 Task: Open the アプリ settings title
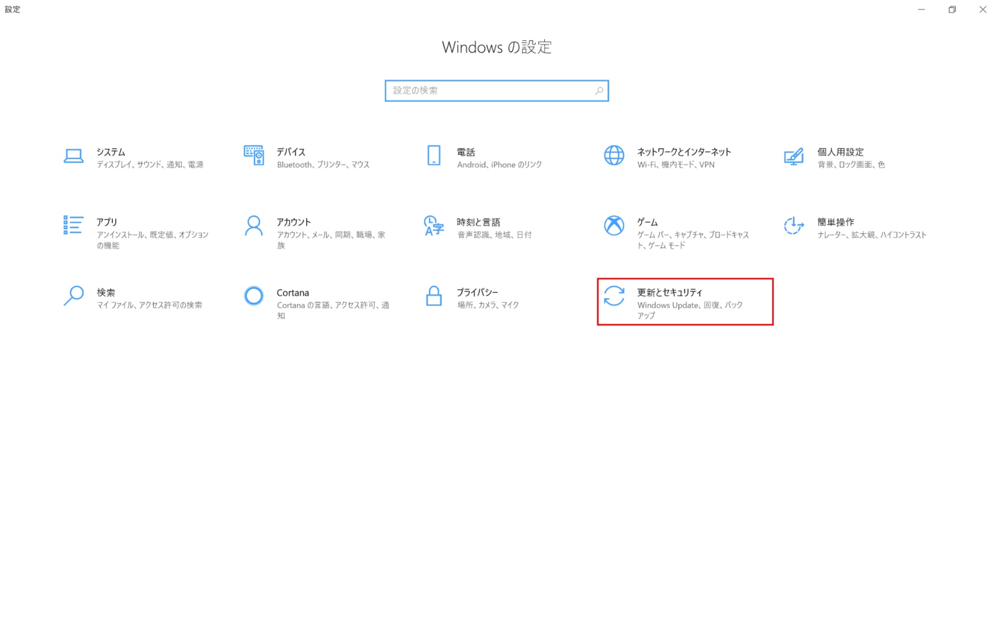click(x=107, y=222)
